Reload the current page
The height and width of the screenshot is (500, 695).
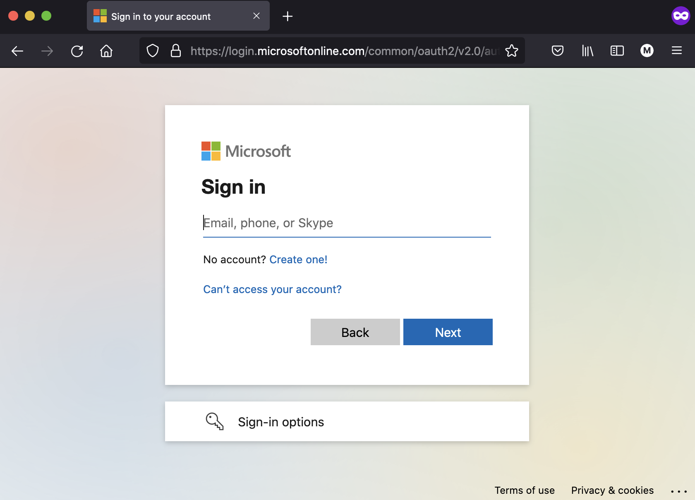(x=77, y=51)
